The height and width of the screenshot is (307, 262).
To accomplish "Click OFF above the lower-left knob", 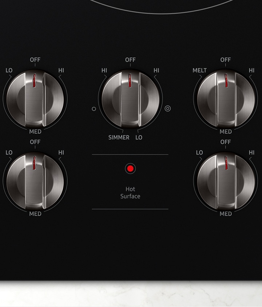I will pyautogui.click(x=35, y=142).
